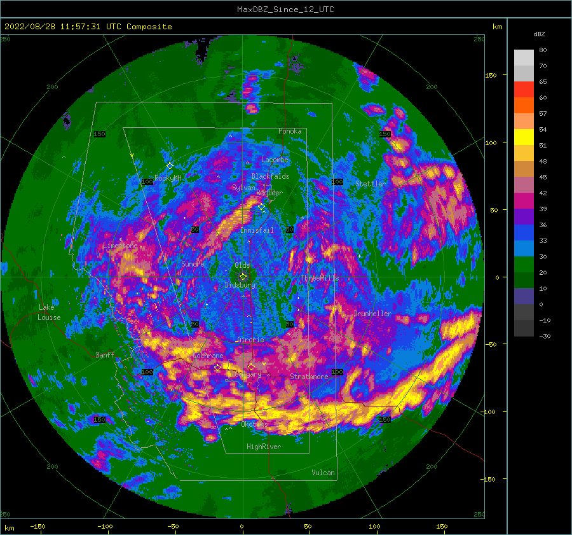Select the km unit label at top-right
This screenshot has width=572, height=535.
(x=497, y=27)
